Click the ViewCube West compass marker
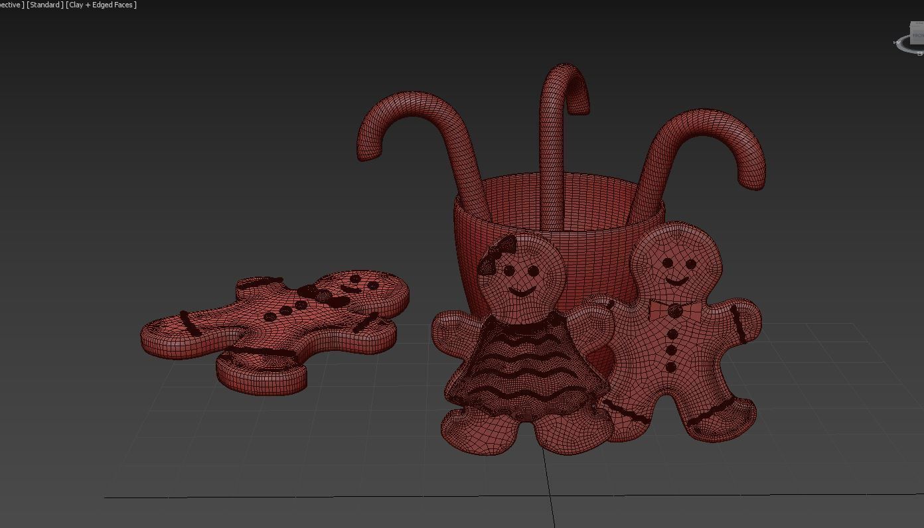This screenshot has width=924, height=528. point(897,42)
